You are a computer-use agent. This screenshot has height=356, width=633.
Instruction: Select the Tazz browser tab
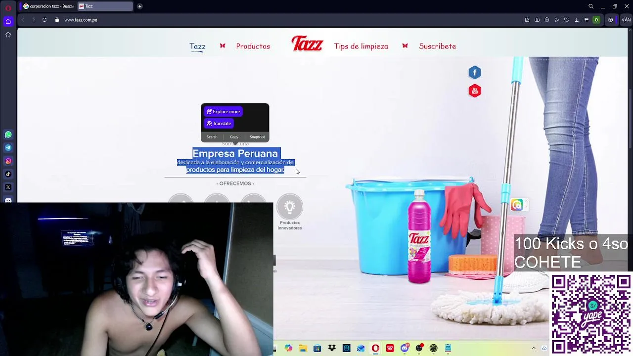pos(105,6)
